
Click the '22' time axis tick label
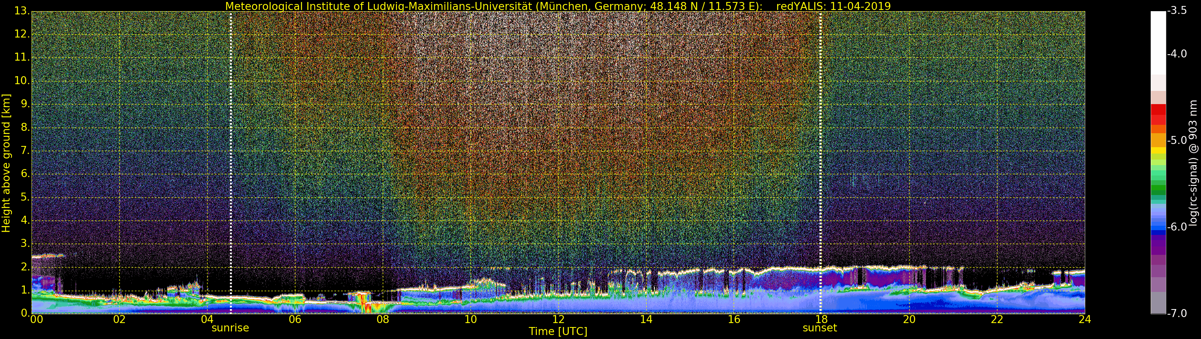(997, 319)
